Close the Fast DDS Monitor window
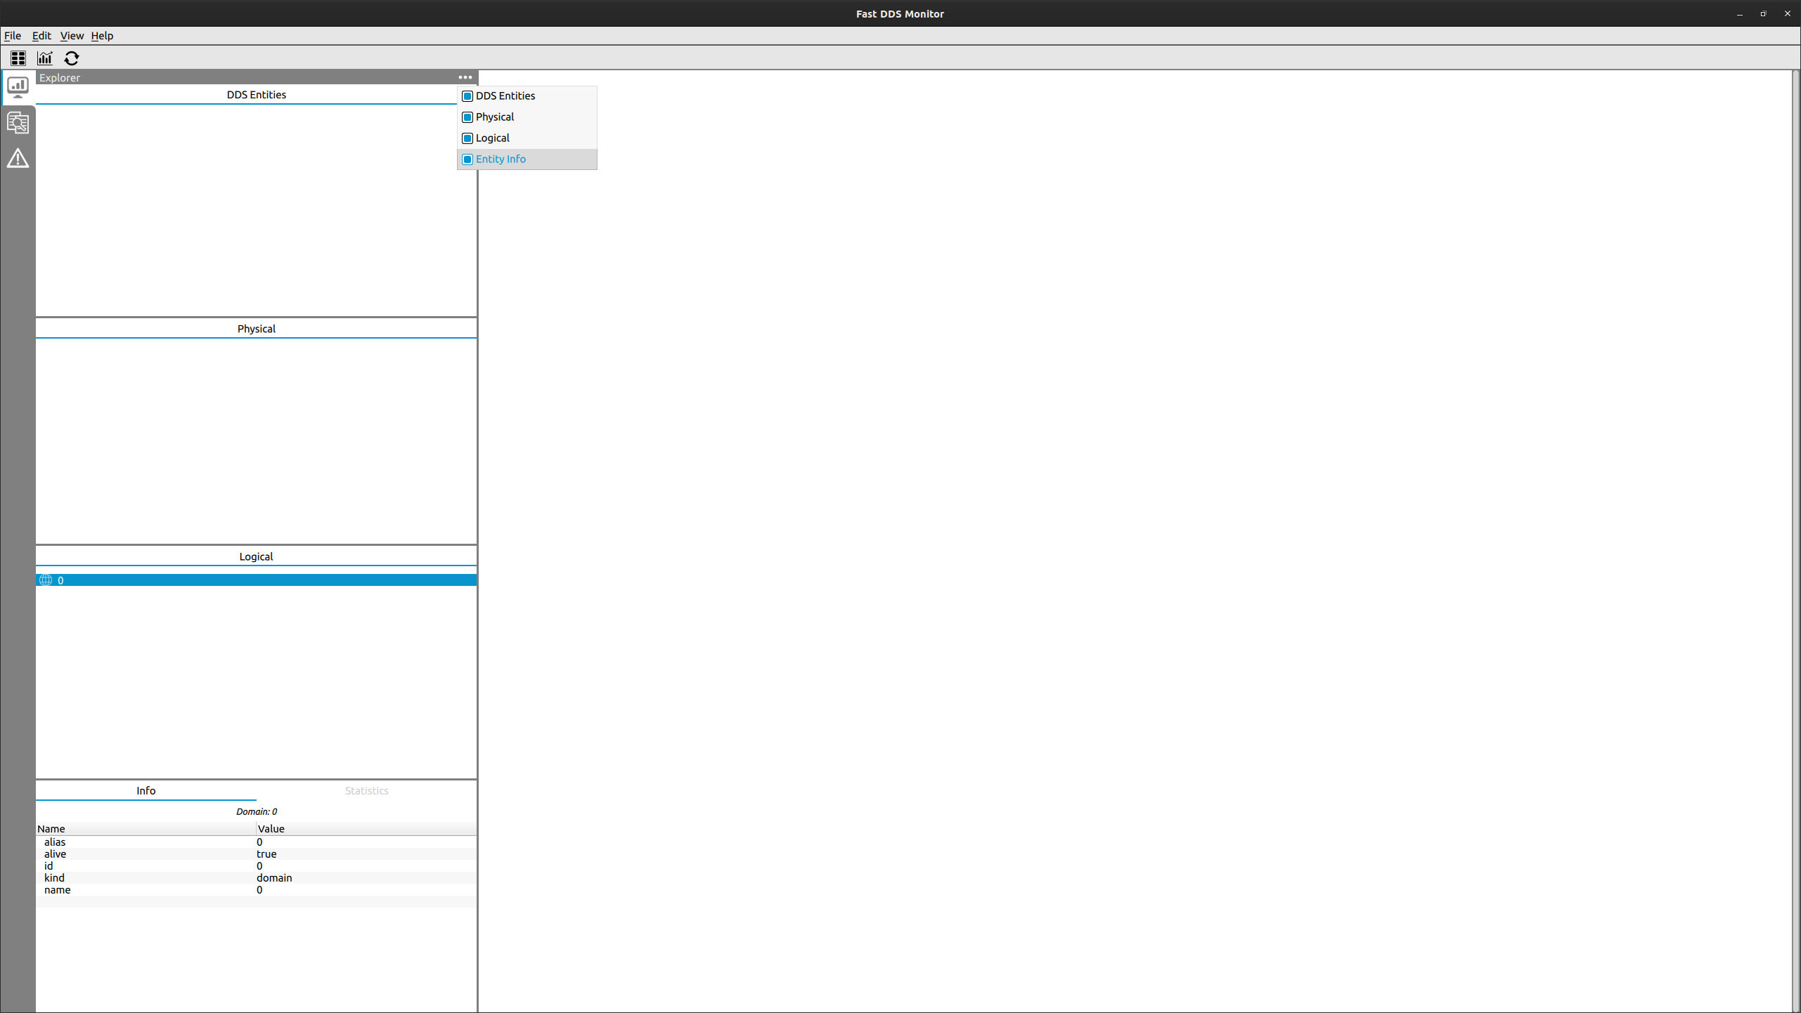The image size is (1801, 1013). point(1788,14)
